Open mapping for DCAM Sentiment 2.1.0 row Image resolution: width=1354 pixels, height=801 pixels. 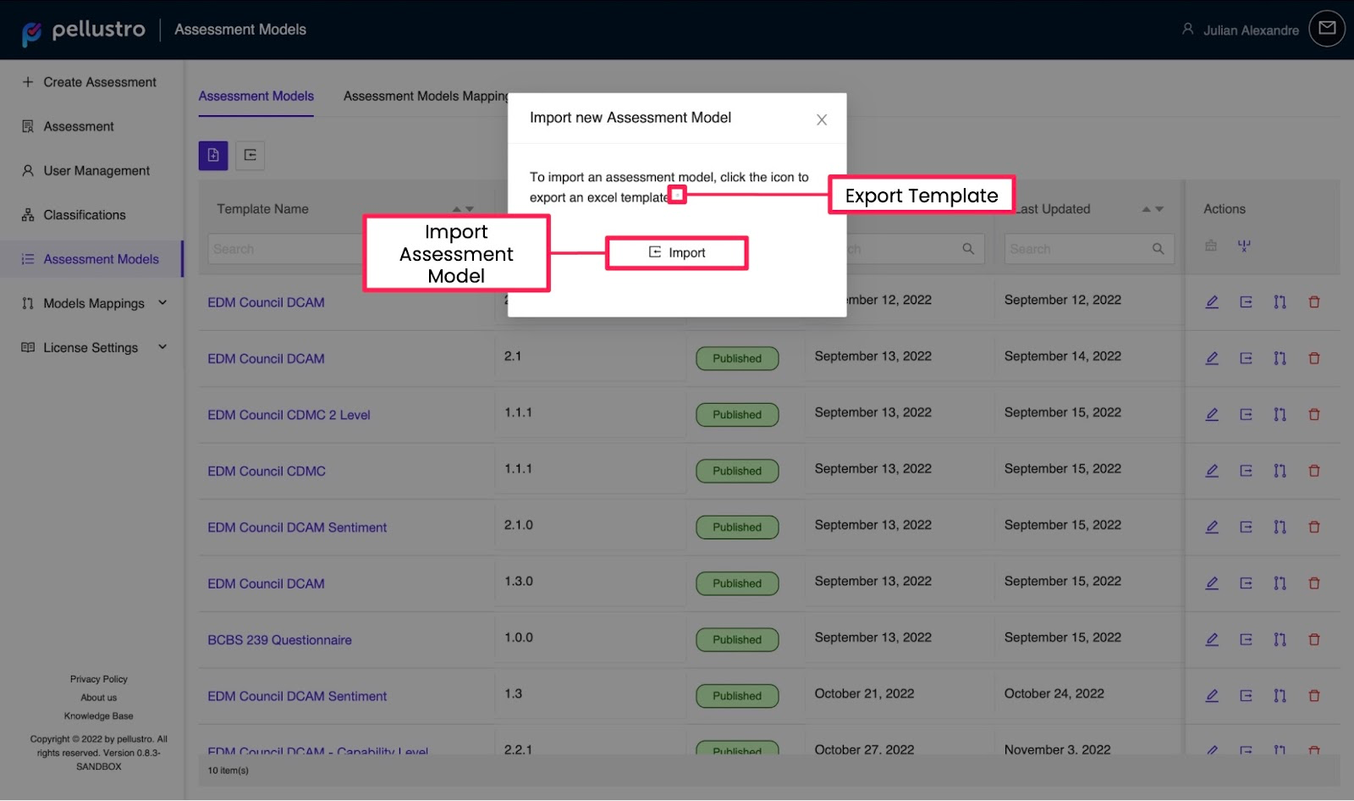[1280, 527]
